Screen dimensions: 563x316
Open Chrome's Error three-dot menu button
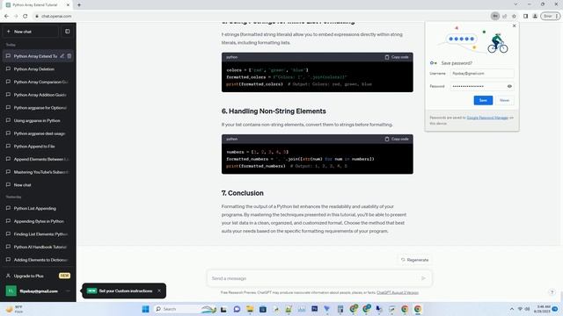551,16
